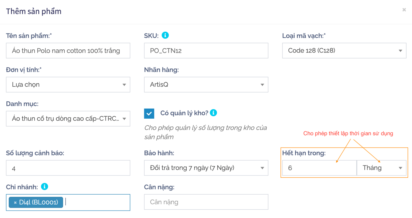Click the Hết hạn trong number field

point(319,168)
